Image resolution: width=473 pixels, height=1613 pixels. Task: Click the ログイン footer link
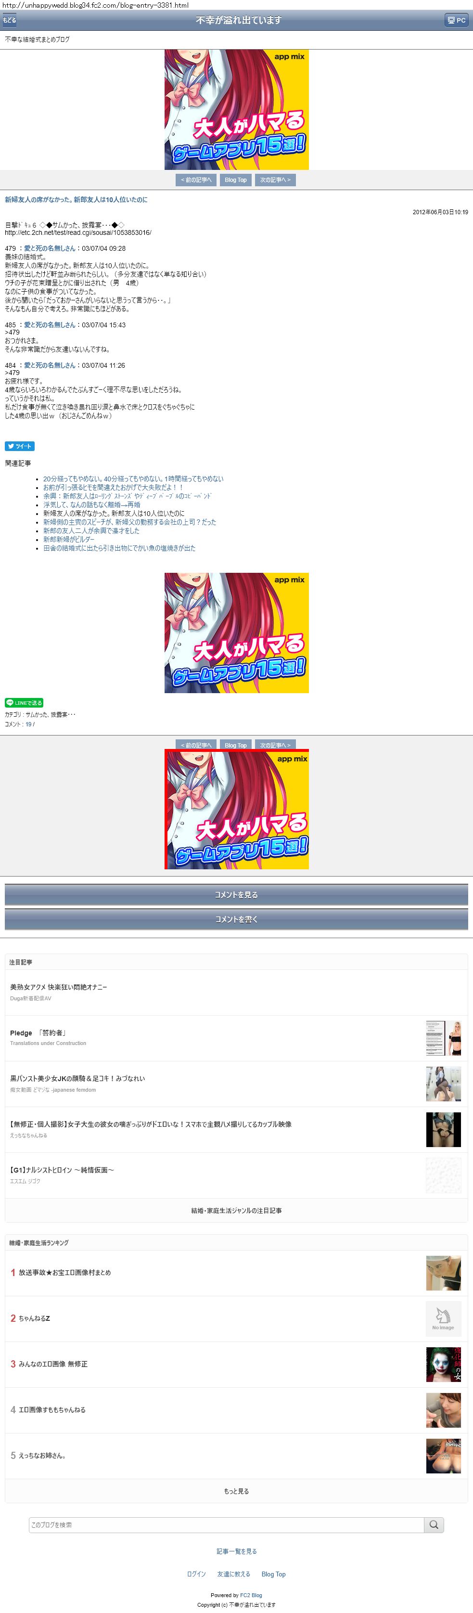[196, 1574]
